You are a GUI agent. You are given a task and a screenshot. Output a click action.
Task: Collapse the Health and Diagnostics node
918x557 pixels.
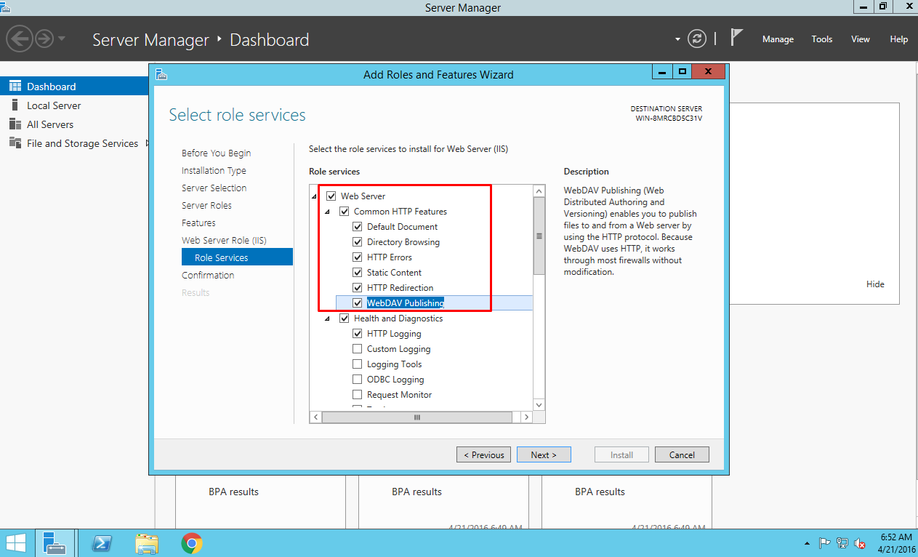click(x=327, y=318)
